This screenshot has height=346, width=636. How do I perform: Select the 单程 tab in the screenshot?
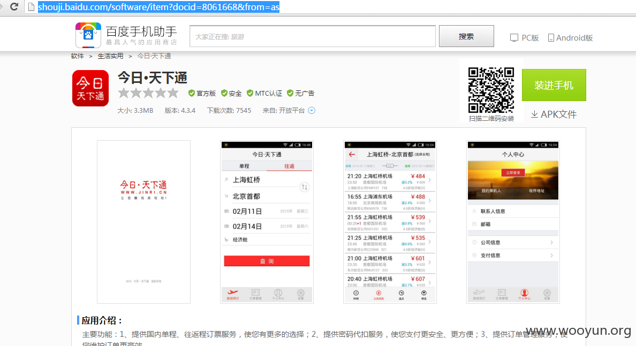point(244,166)
